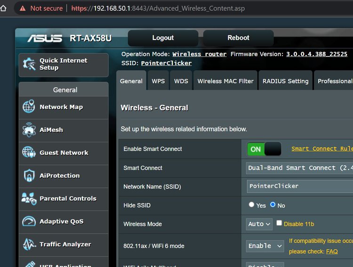Check the Disable 11b checkbox
This screenshot has width=353, height=267.
279,223
